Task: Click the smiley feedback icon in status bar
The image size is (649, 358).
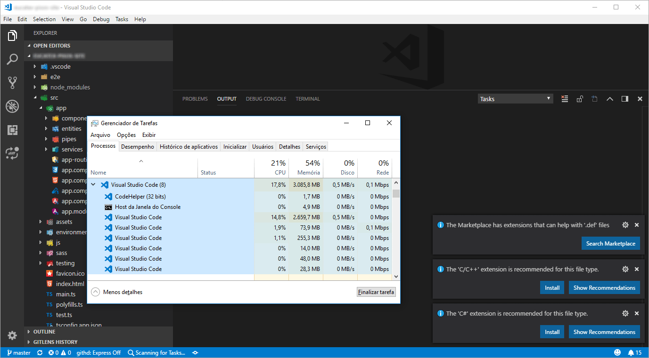Action: [x=618, y=353]
